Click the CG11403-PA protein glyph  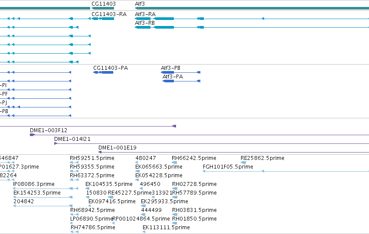click(103, 72)
